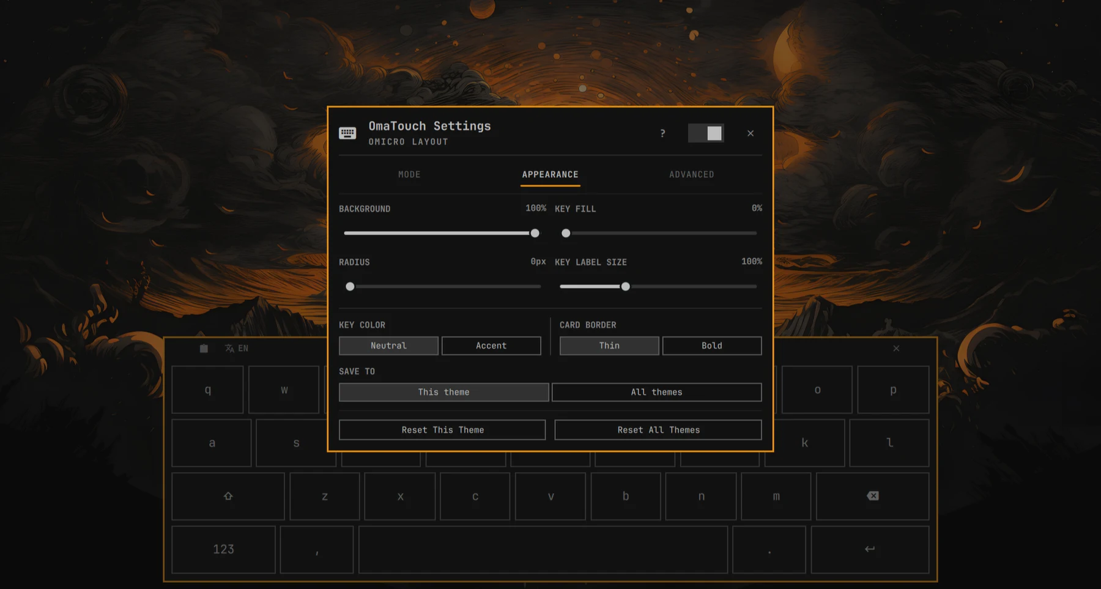The height and width of the screenshot is (589, 1101).
Task: Click the Reset This Theme button
Action: pyautogui.click(x=442, y=430)
